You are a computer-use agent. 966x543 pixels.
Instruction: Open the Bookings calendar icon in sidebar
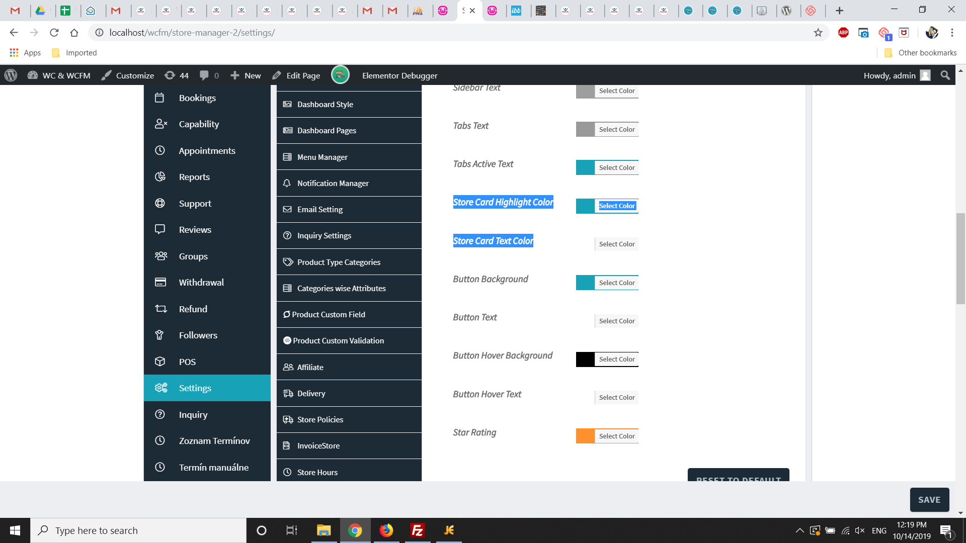pyautogui.click(x=159, y=98)
